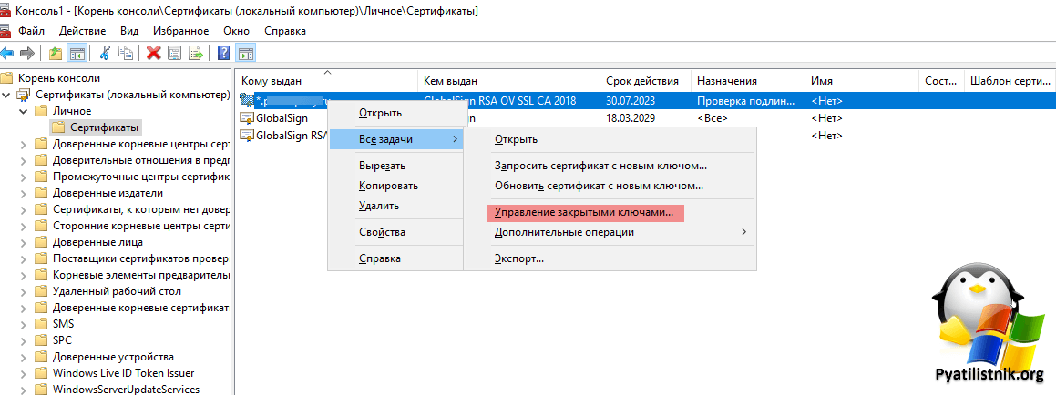Toggle the console tree pane icon
The image size is (1056, 395).
click(77, 53)
